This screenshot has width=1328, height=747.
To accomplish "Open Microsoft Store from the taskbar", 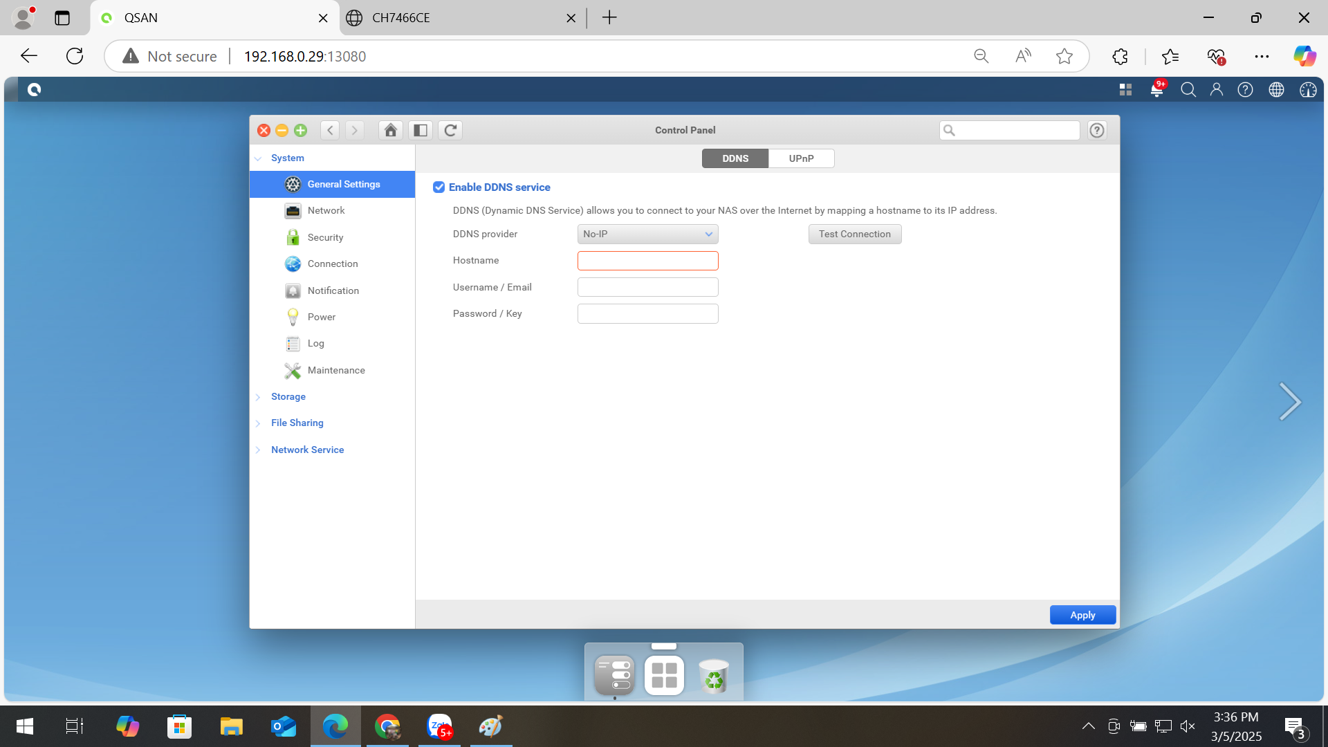I will [179, 726].
